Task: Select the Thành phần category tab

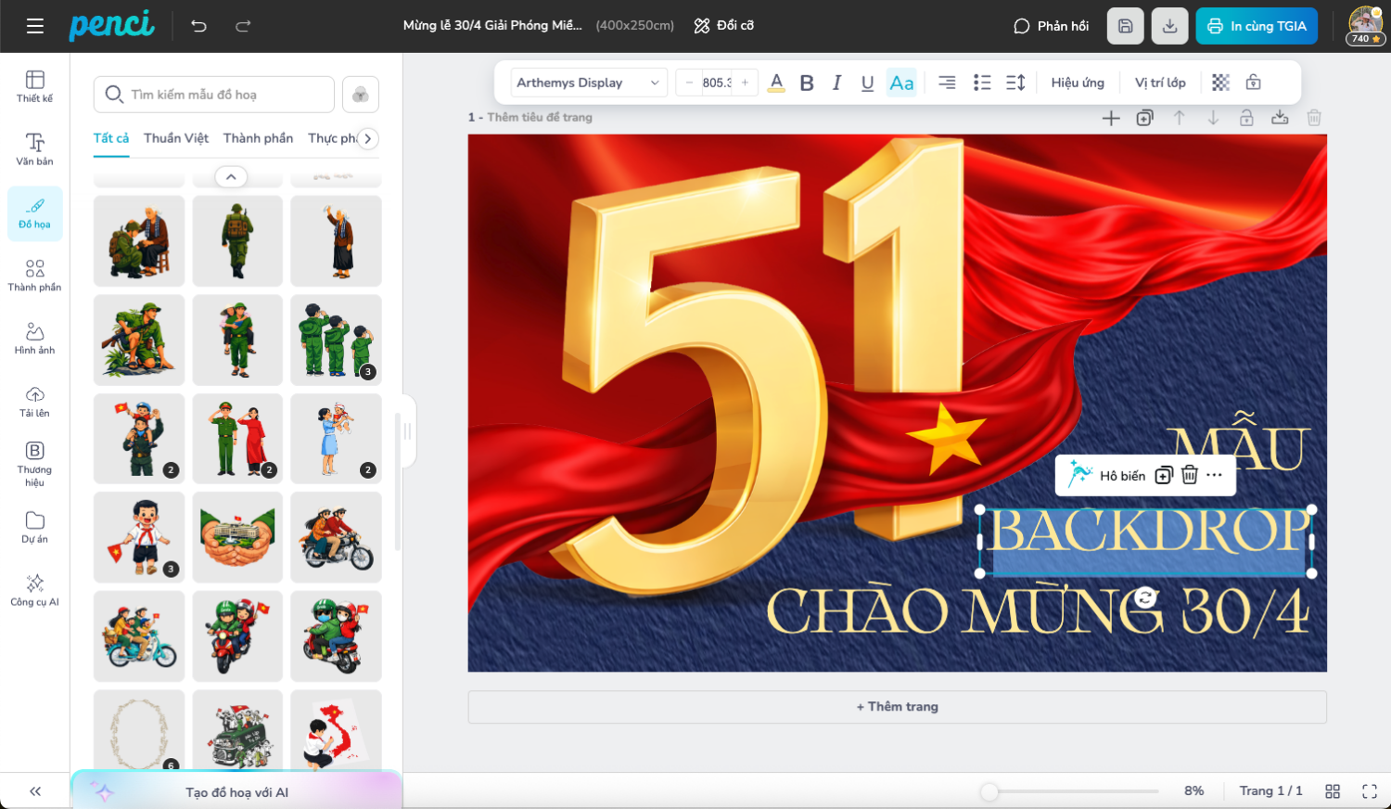Action: pos(258,138)
